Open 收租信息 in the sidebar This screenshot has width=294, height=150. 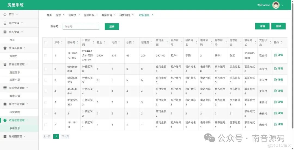15,128
